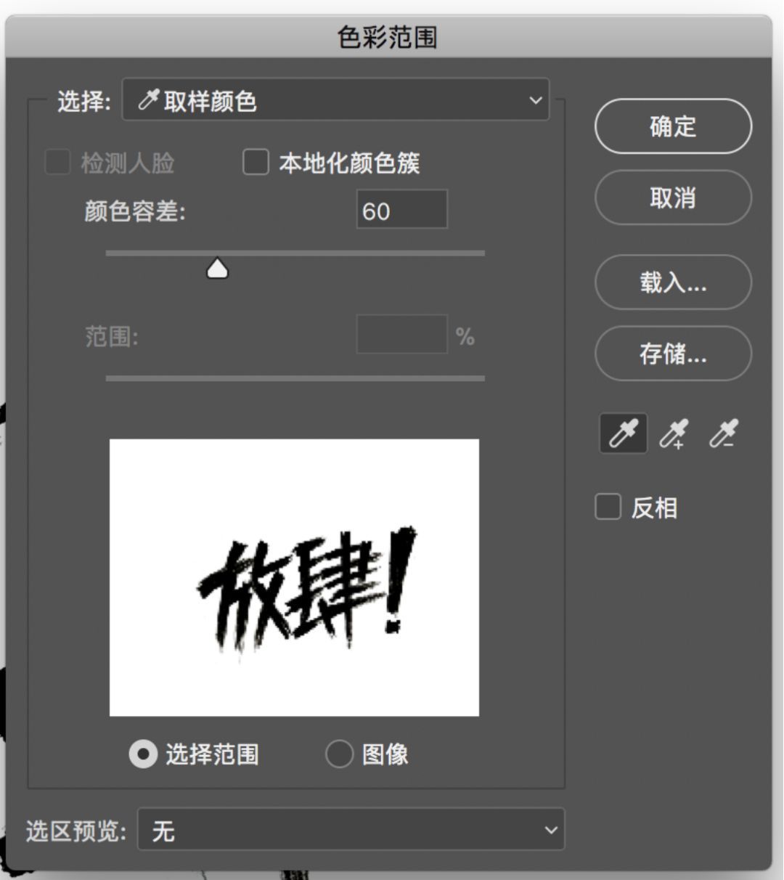Click the 颜色容差 value field showing 60
Screen dimensions: 784x880
pyautogui.click(x=402, y=211)
